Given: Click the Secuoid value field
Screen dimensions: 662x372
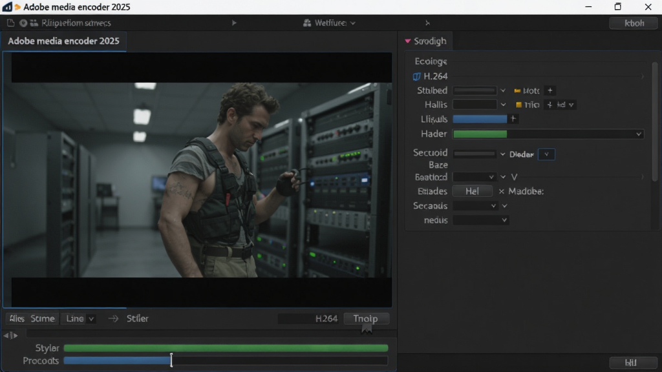Looking at the screenshot, I should (475, 154).
